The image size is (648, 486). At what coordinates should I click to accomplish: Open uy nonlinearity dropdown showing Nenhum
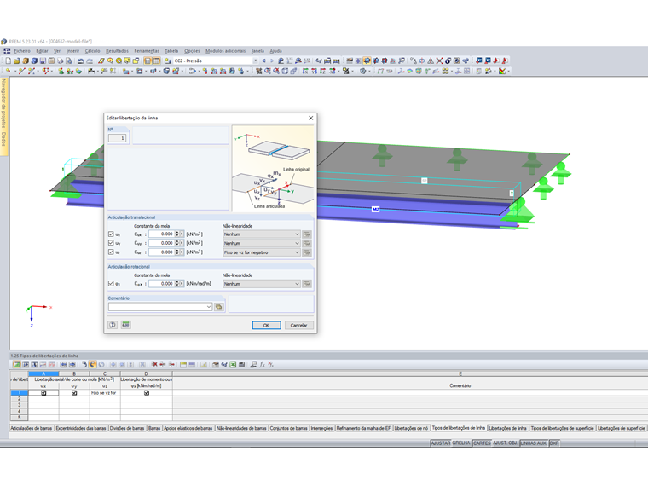261,243
